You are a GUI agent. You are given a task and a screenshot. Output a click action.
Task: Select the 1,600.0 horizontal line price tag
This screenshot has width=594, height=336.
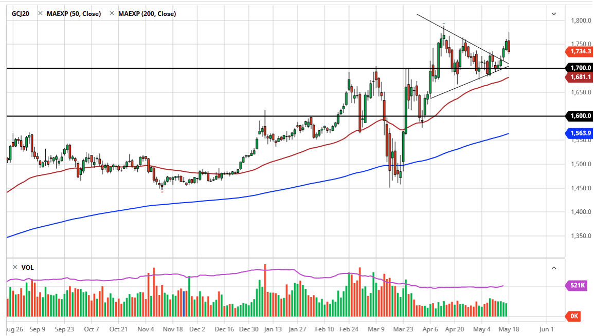click(579, 116)
